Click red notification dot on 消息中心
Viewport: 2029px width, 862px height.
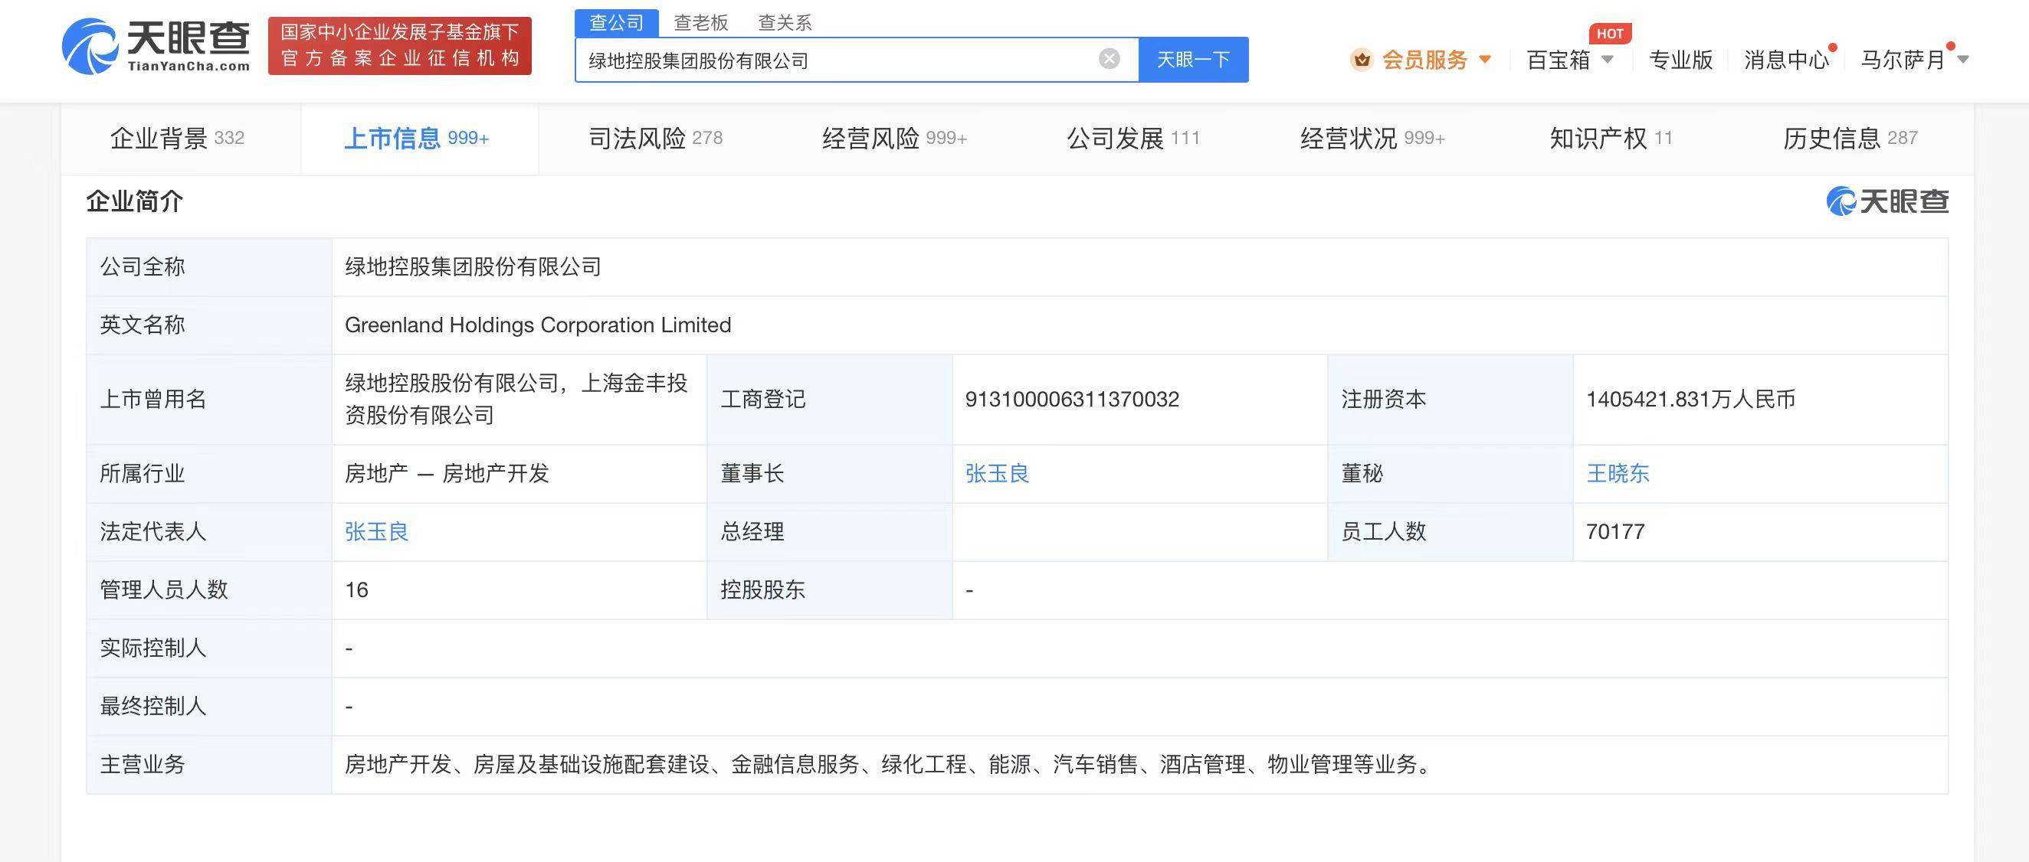[1833, 47]
